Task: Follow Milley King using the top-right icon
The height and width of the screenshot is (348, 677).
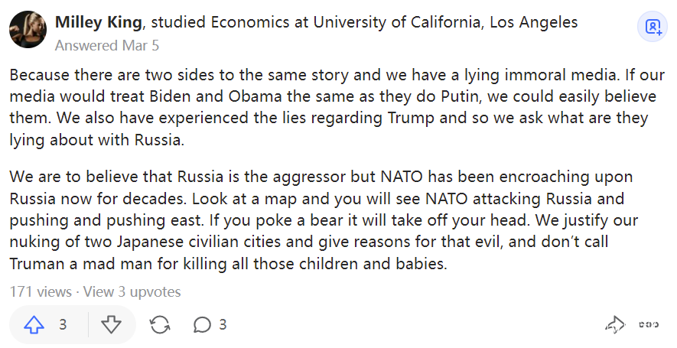Action: click(x=653, y=28)
